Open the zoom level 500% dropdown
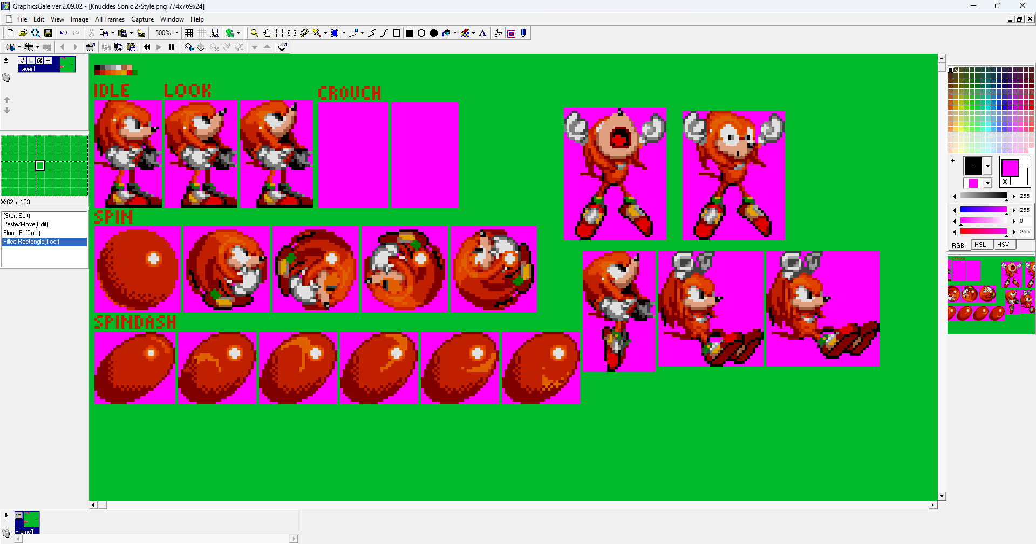 click(176, 33)
